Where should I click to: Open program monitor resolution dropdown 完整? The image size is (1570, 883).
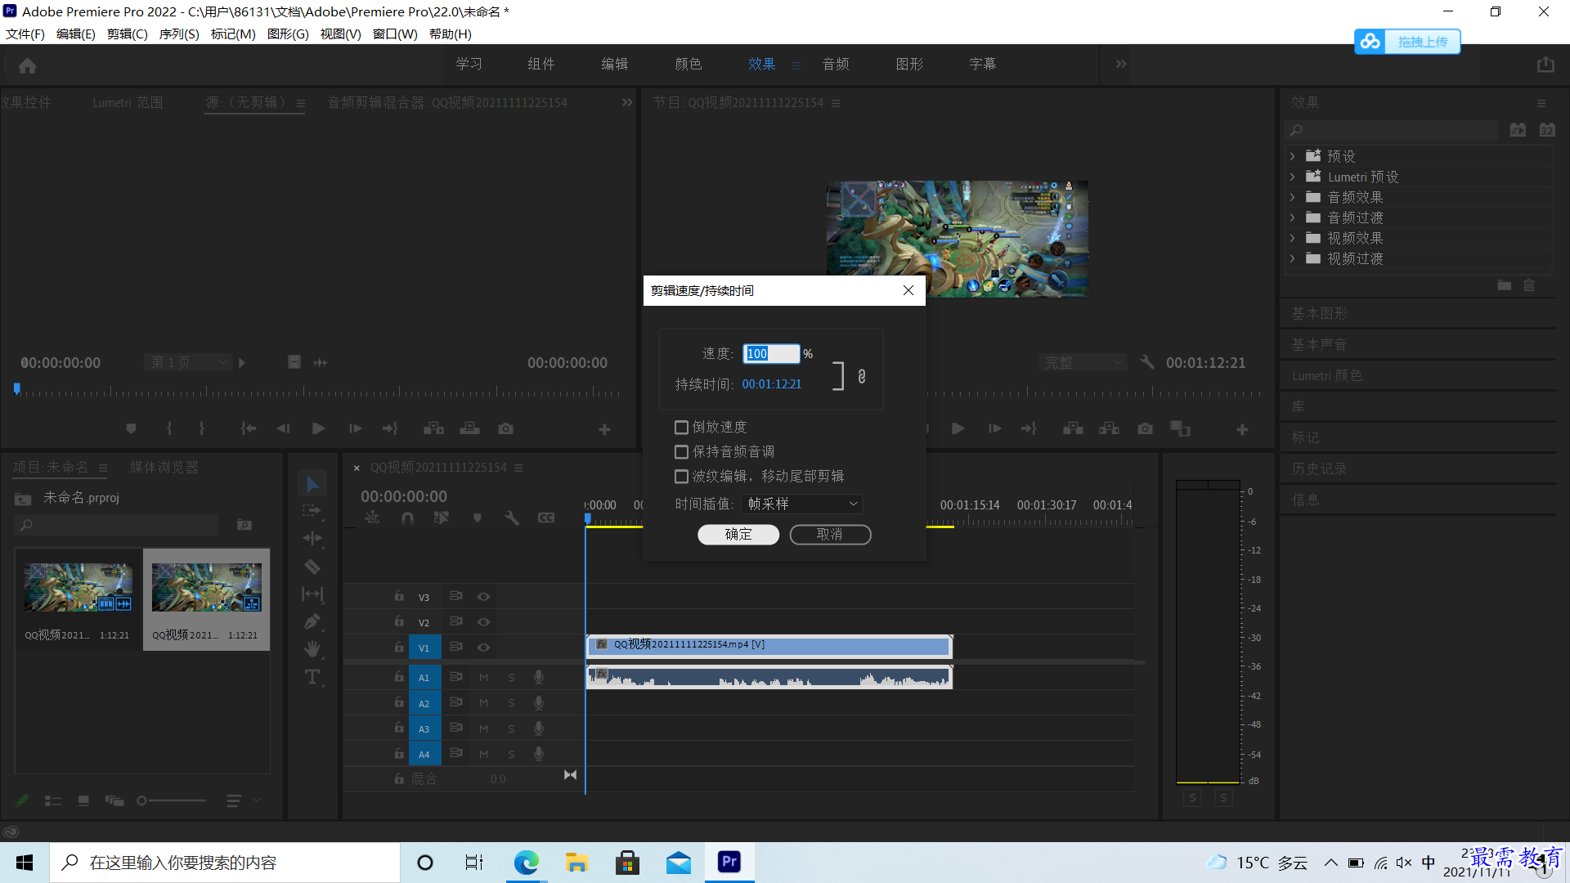point(1083,362)
